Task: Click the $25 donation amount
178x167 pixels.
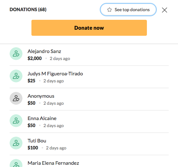Action: click(x=31, y=81)
